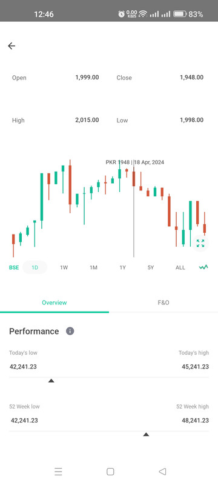Select the 5Y chart range

tap(150, 267)
